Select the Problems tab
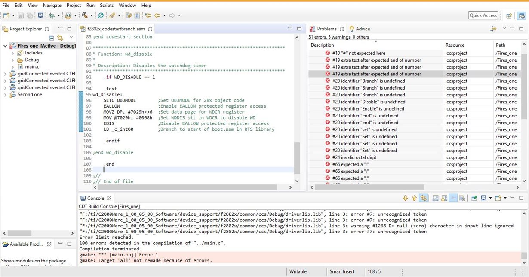This screenshot has width=529, height=277. point(327,29)
